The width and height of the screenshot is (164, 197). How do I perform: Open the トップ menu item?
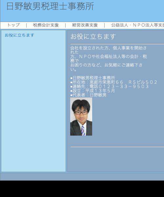[13, 25]
